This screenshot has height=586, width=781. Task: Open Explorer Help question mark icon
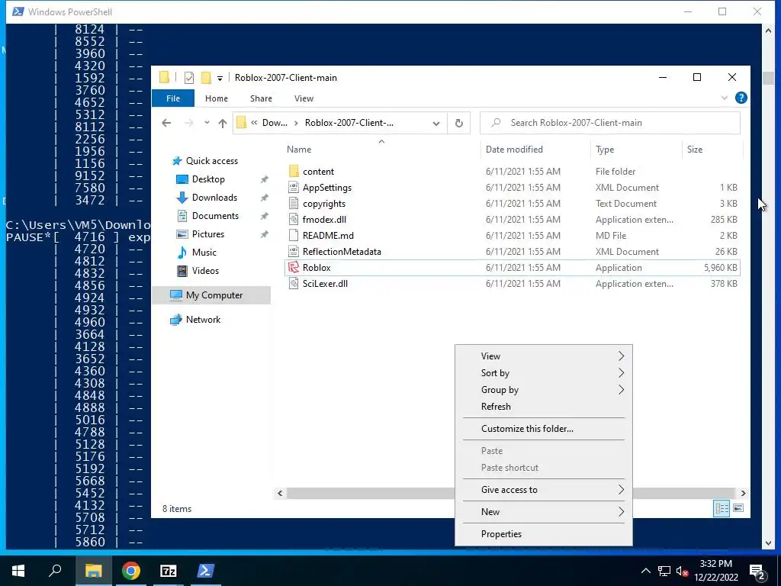741,98
